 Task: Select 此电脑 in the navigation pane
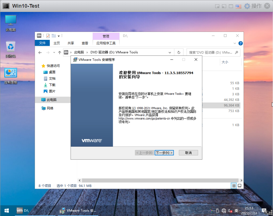(x=52, y=100)
